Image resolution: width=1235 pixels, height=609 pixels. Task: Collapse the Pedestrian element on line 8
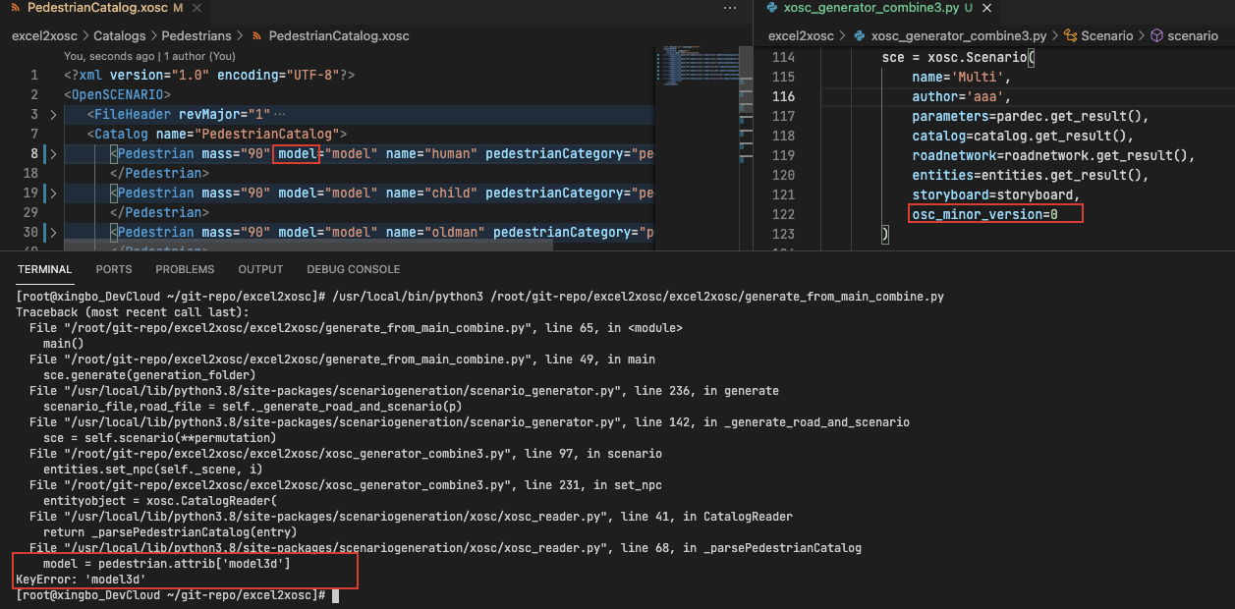(52, 153)
